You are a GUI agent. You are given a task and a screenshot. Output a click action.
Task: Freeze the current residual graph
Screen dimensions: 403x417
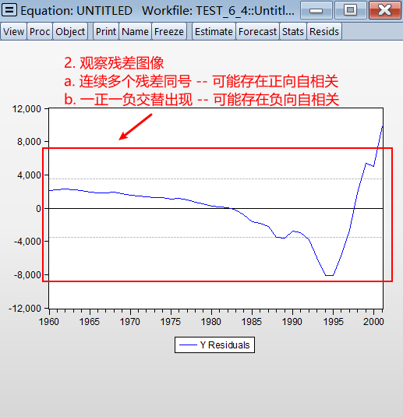click(x=169, y=32)
